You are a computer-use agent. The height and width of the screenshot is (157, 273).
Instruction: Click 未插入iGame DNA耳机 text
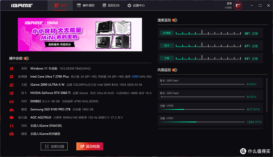coord(46,125)
